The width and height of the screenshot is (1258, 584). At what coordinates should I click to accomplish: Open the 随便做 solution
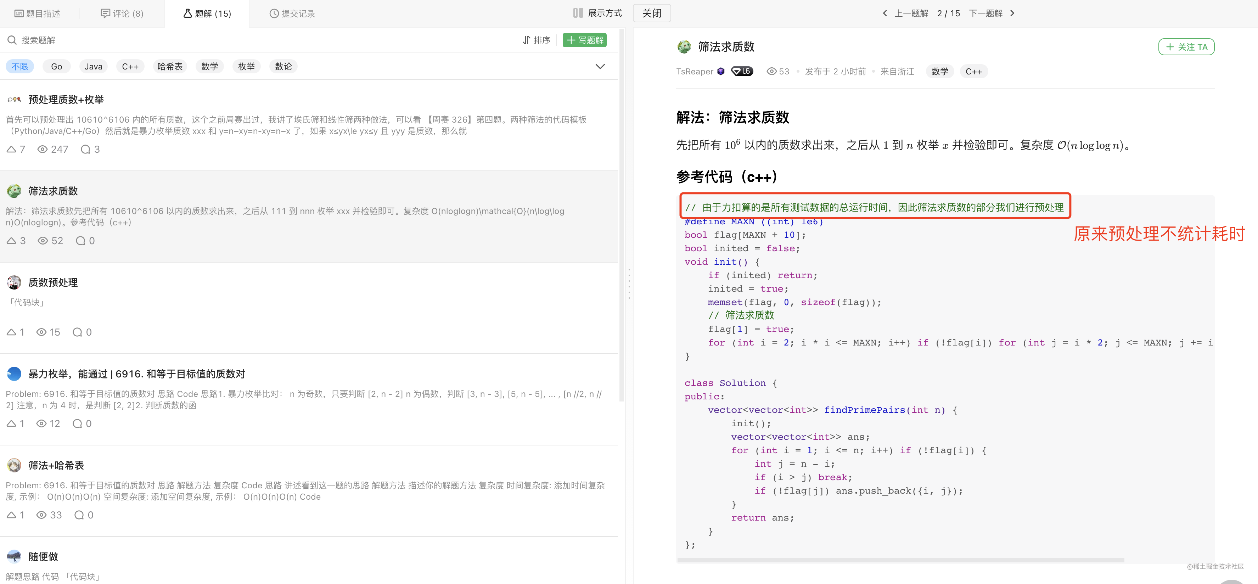pyautogui.click(x=43, y=557)
